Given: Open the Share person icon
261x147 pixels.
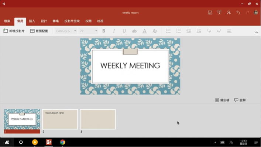Looking at the screenshot, I should (229, 13).
